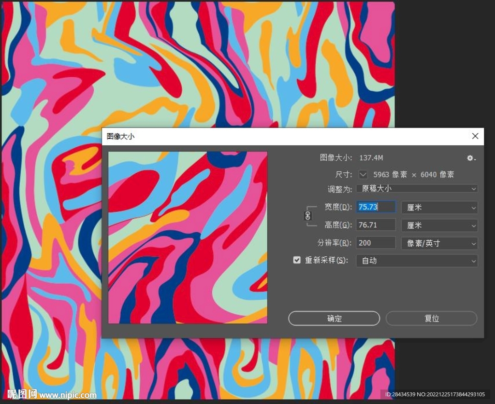The height and width of the screenshot is (404, 495).
Task: Toggle the constrain proportions chain link icon
Action: point(308,216)
